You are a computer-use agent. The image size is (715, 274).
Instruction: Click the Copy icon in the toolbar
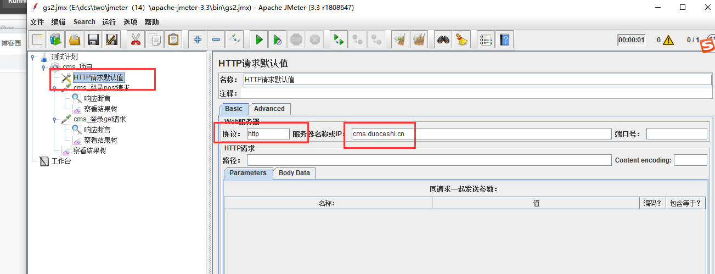(155, 40)
